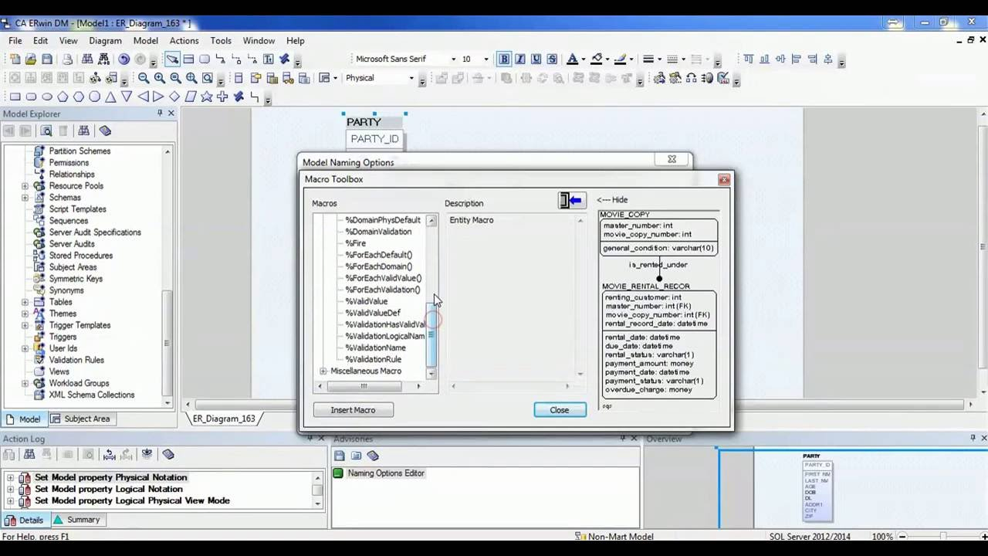Expand the Miscellaneous Macro tree node
The height and width of the screenshot is (556, 988).
[323, 371]
